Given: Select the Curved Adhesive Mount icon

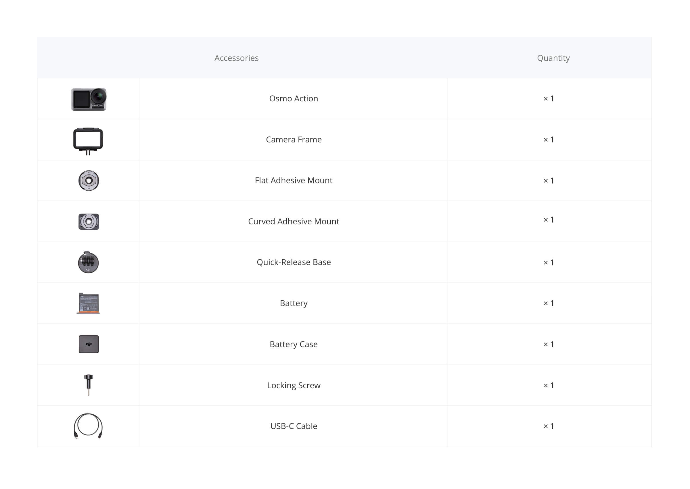Looking at the screenshot, I should pyautogui.click(x=89, y=222).
